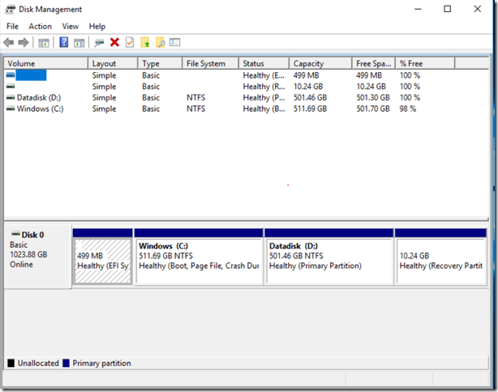Screen dimensions: 498x392
Task: Click the connect drive toolbar icon
Action: point(98,42)
